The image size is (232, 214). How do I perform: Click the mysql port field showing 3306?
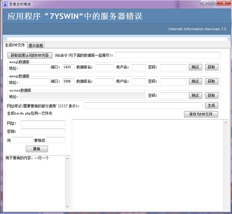[68, 81]
